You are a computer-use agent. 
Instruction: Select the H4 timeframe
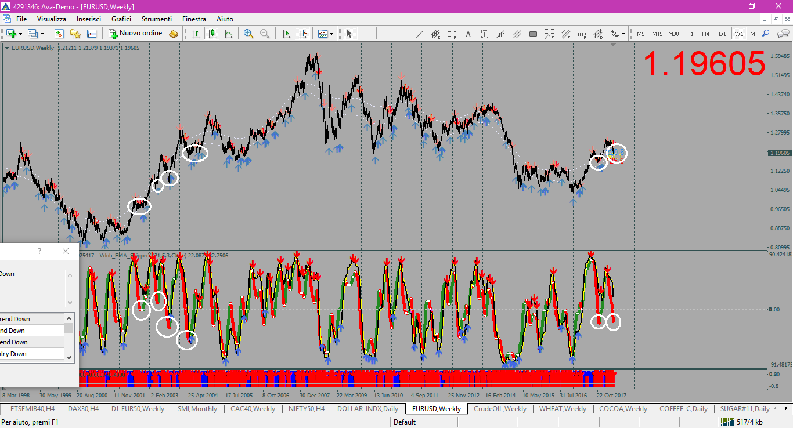(x=706, y=34)
